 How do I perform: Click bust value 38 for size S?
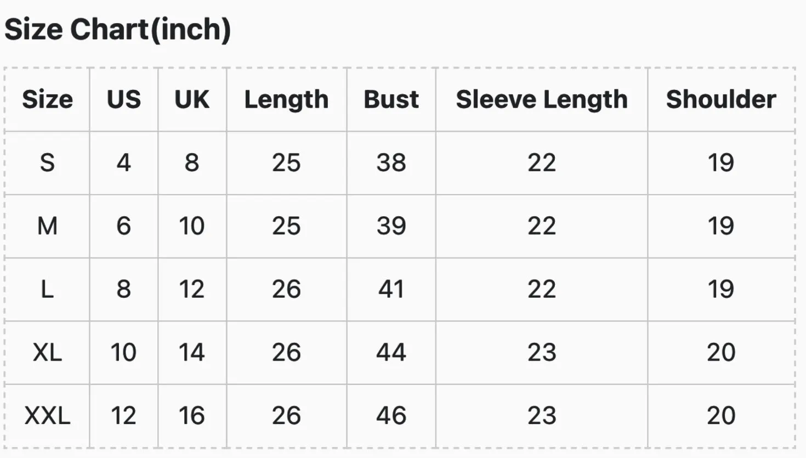pos(391,162)
